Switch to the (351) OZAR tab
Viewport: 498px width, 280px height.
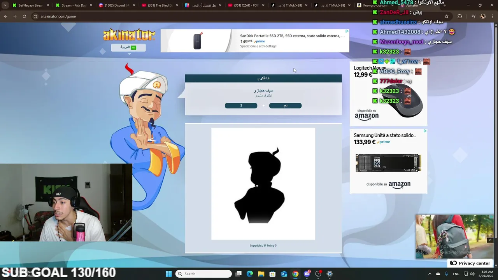coord(247,5)
